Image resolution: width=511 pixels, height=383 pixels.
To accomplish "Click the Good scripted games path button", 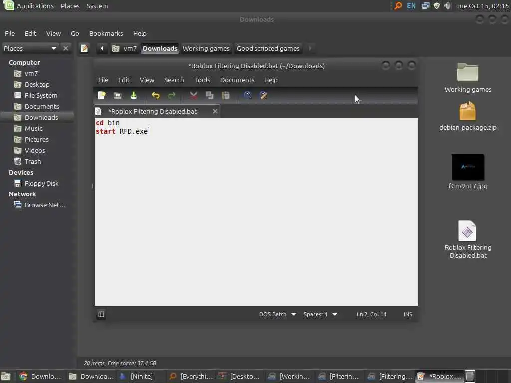I will click(x=268, y=48).
